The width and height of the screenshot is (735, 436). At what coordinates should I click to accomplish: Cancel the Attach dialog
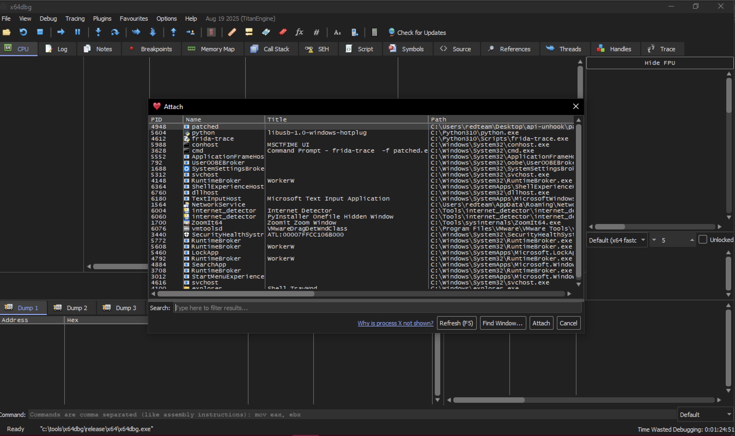(x=569, y=323)
